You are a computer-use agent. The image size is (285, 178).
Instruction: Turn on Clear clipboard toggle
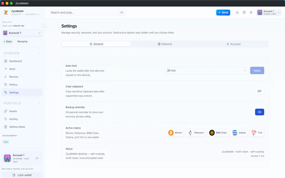pyautogui.click(x=259, y=91)
